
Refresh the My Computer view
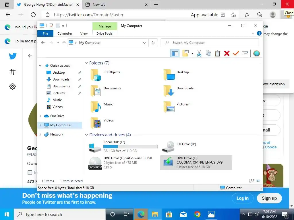click(x=153, y=43)
